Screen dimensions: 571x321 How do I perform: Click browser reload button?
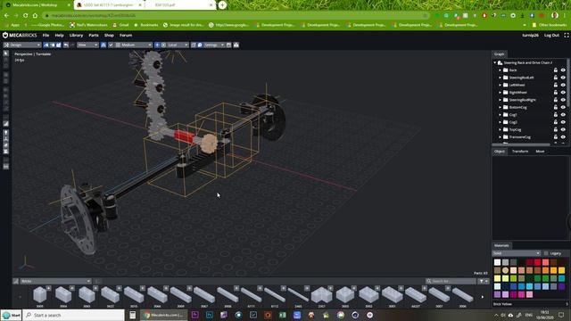point(26,15)
